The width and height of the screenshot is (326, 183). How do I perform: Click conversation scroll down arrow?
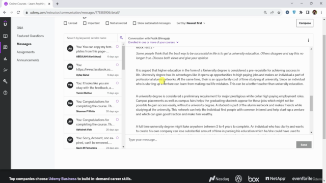click(311, 132)
